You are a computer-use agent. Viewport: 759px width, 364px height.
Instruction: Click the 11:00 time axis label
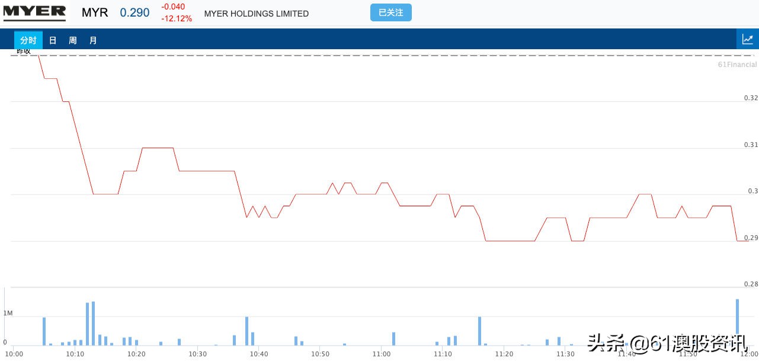381,354
